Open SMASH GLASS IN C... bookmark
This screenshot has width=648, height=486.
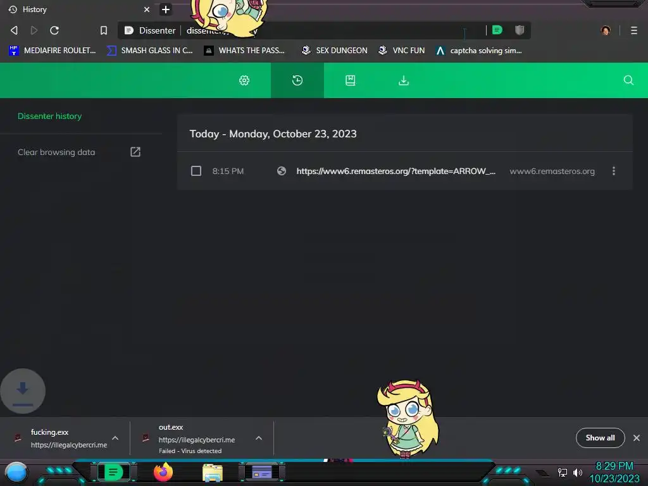149,51
